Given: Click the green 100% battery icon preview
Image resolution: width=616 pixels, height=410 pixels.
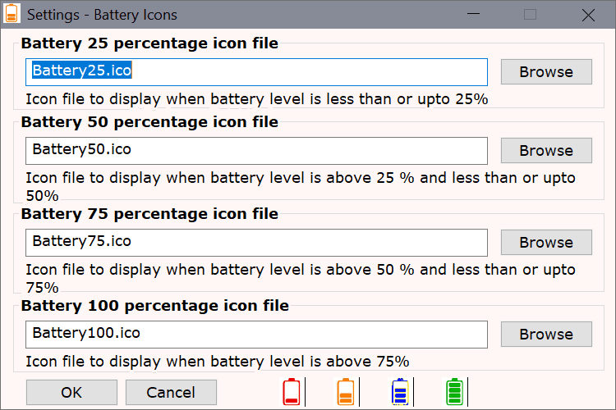Looking at the screenshot, I should (x=454, y=392).
